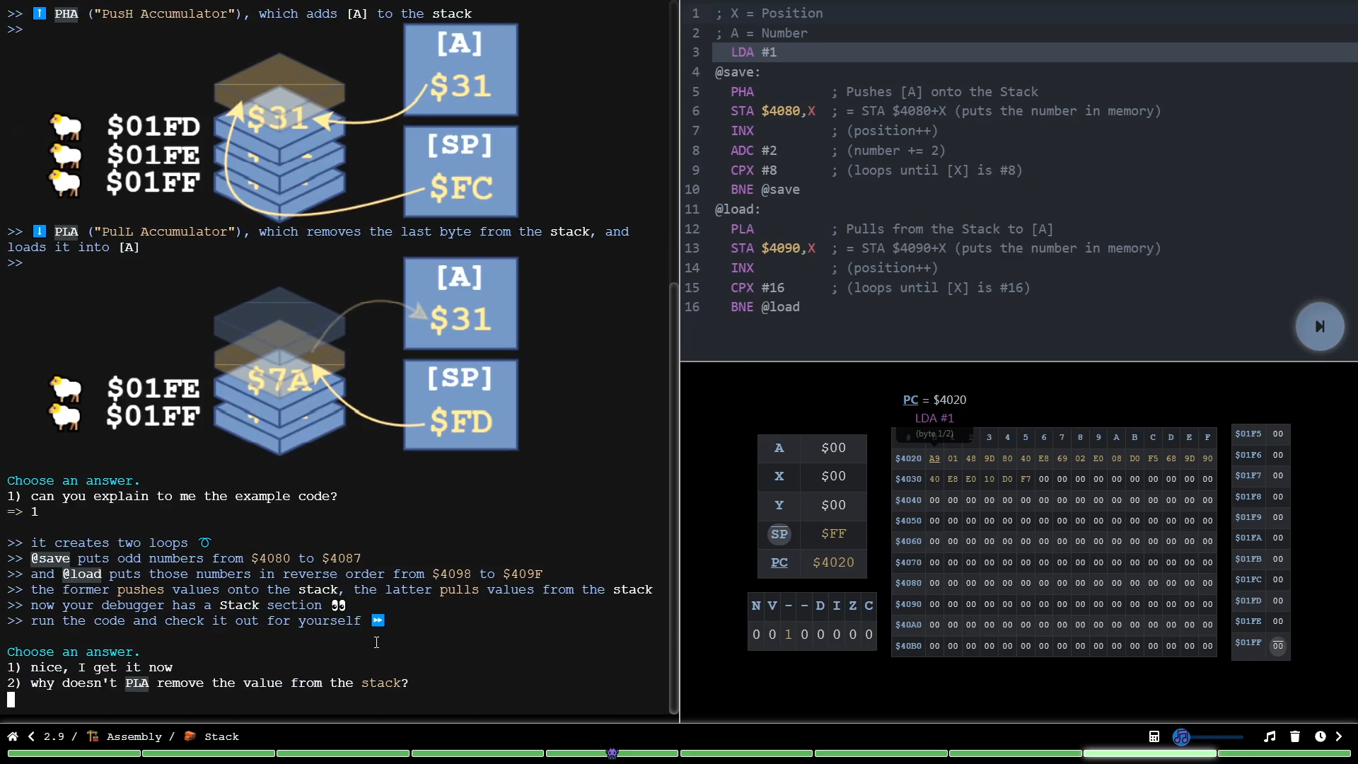Select code line 5 with PHA

[742, 92]
